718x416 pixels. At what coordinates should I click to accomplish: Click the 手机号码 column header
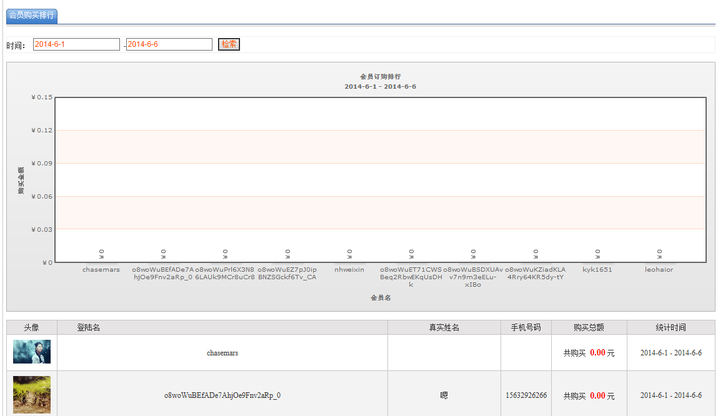(x=526, y=327)
